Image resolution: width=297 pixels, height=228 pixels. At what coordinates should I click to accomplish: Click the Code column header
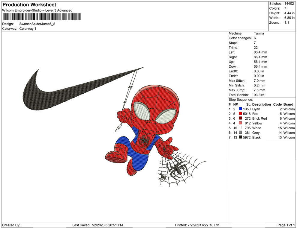coord(277,104)
